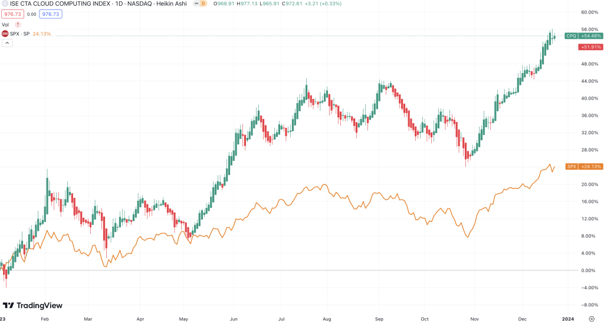Image resolution: width=604 pixels, height=324 pixels.
Task: Click the red SPX 500 logo icon
Action: click(5, 34)
